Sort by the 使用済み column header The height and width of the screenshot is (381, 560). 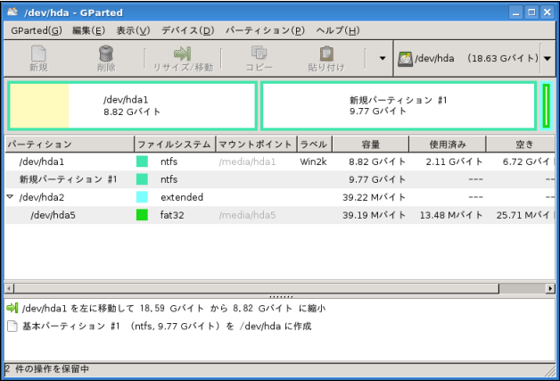pyautogui.click(x=447, y=144)
